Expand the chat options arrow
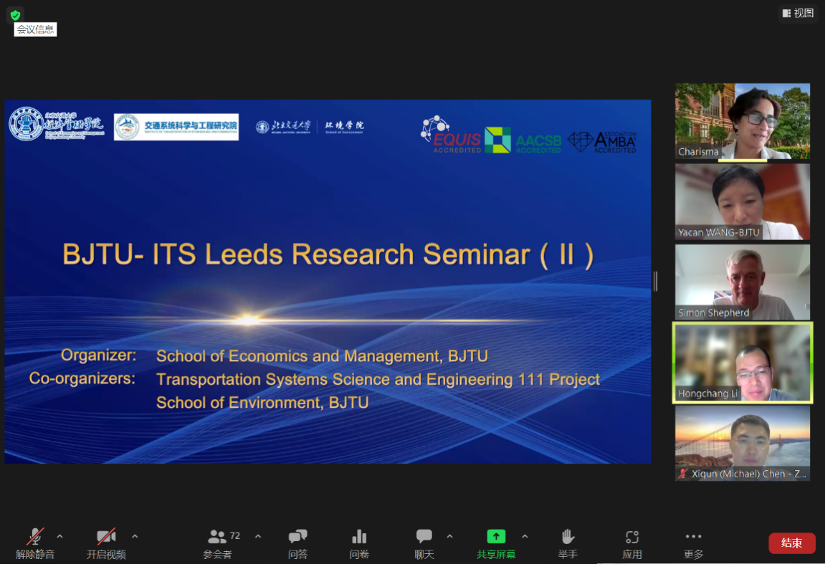825x564 pixels. point(449,536)
